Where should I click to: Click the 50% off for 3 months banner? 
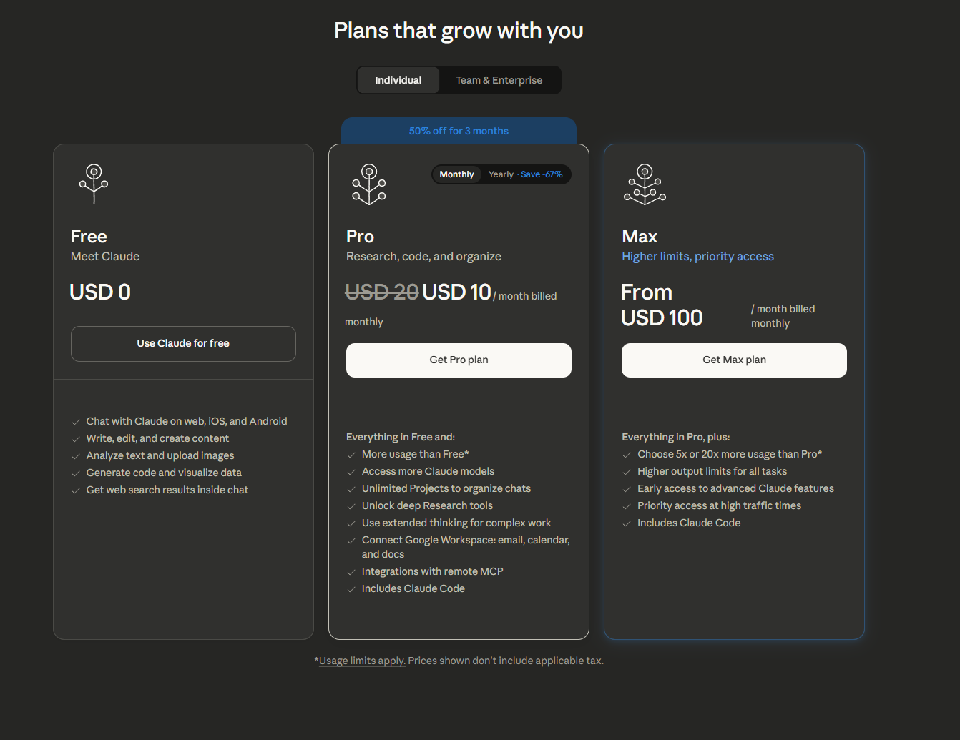coord(459,131)
